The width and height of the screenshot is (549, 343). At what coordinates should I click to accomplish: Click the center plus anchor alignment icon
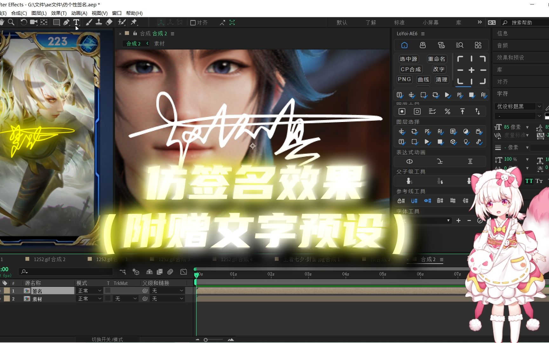471,70
